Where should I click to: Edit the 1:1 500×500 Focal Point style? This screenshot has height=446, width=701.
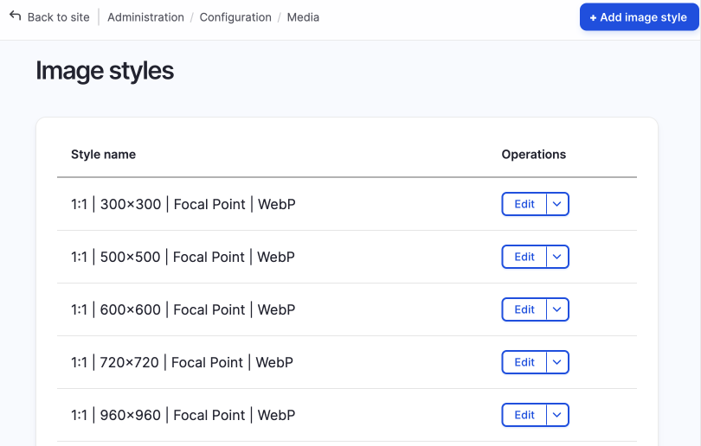point(524,257)
